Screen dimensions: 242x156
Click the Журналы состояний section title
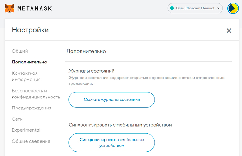pos(91,71)
